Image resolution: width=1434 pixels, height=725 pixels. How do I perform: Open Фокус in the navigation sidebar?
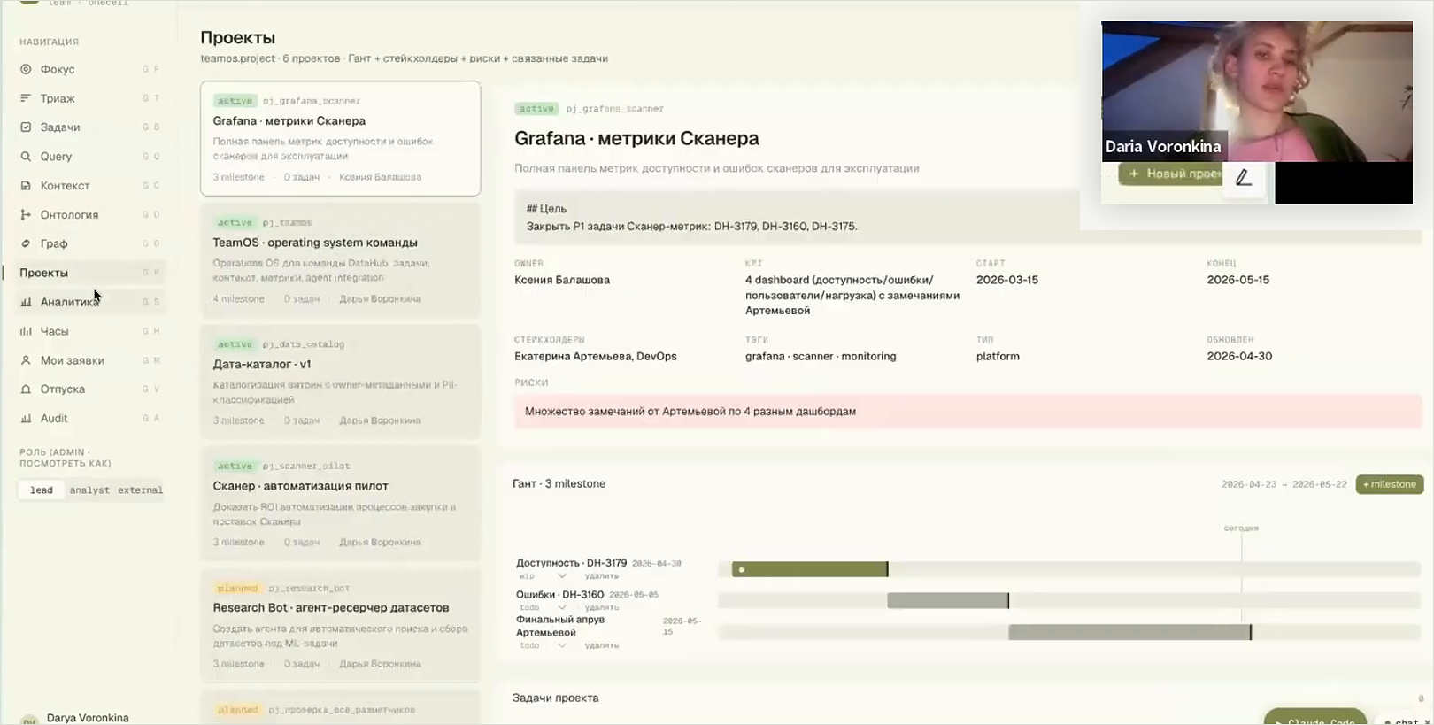pos(57,69)
